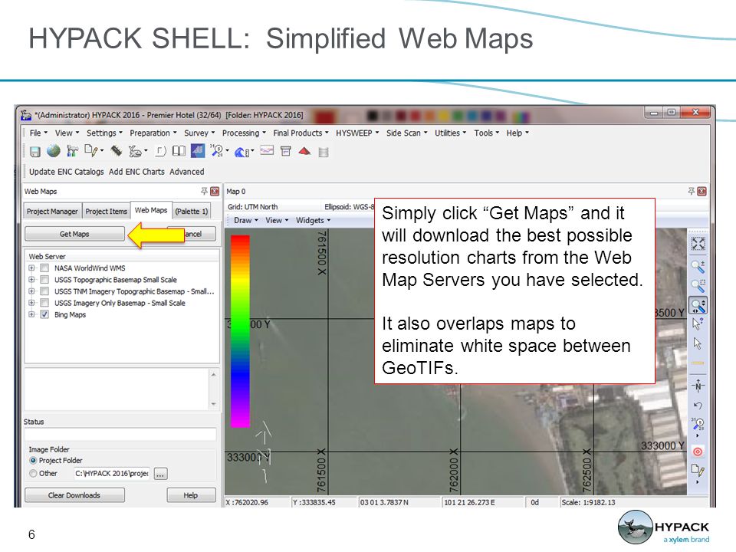The width and height of the screenshot is (736, 552).
Task: Select the yellow measure line tool
Action: 698,363
